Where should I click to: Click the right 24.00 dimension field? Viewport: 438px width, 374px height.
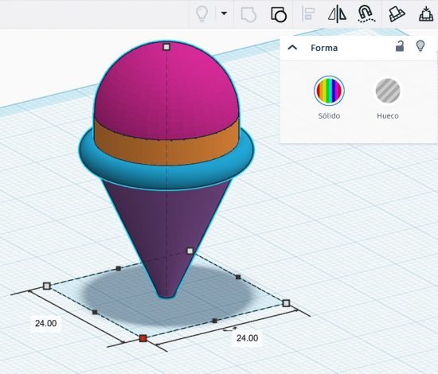pyautogui.click(x=247, y=338)
